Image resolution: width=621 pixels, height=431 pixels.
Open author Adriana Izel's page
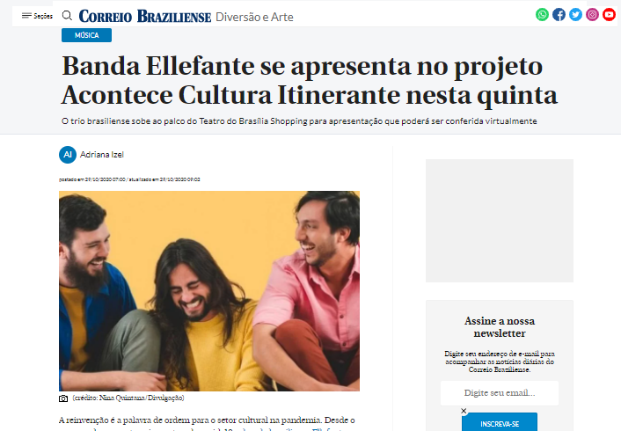(x=102, y=155)
